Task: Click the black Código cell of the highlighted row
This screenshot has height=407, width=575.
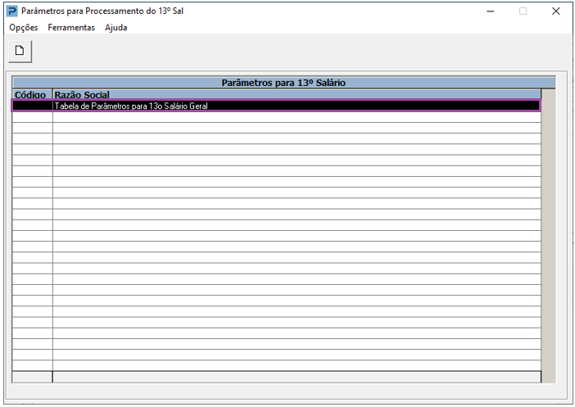Action: pyautogui.click(x=33, y=106)
